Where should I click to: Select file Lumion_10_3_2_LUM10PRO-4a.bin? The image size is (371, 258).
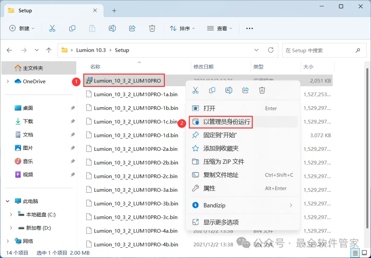pyautogui.click(x=136, y=231)
